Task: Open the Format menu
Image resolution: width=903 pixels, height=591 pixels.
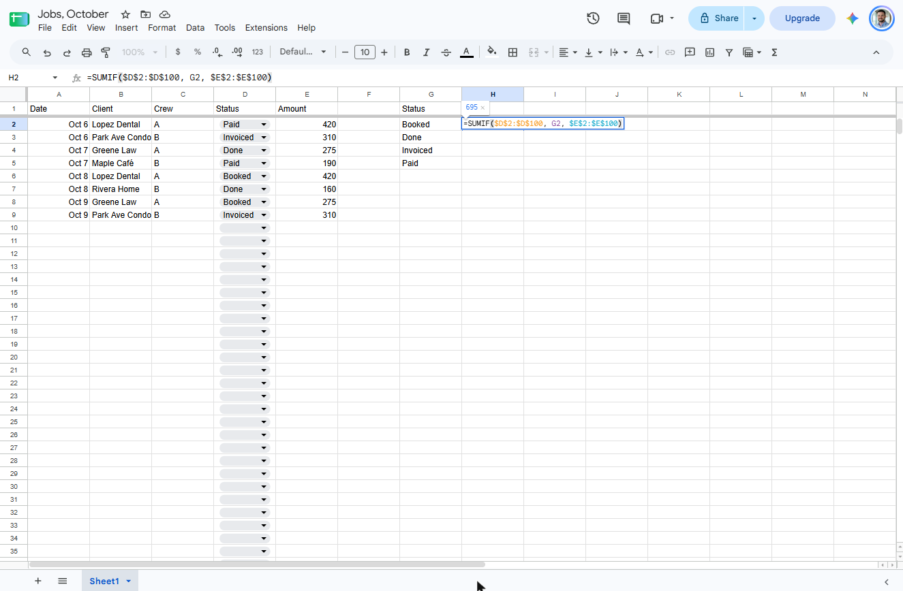Action: (x=162, y=28)
